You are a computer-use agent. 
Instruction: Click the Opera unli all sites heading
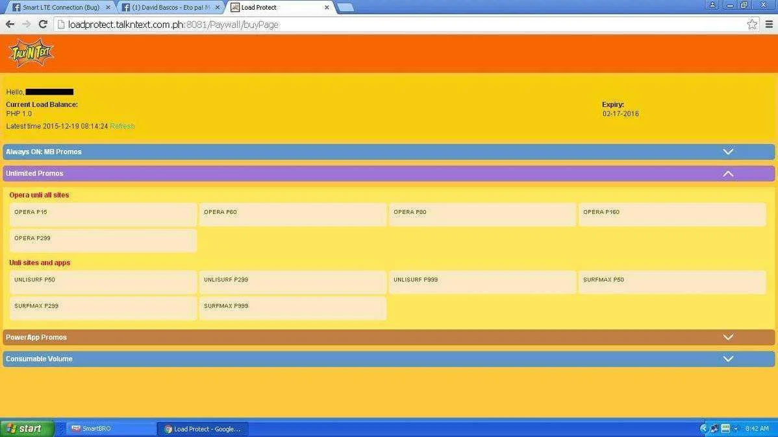(x=39, y=195)
